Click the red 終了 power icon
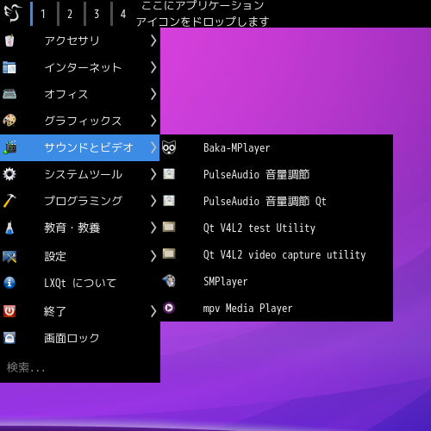431x431 pixels. [9, 311]
